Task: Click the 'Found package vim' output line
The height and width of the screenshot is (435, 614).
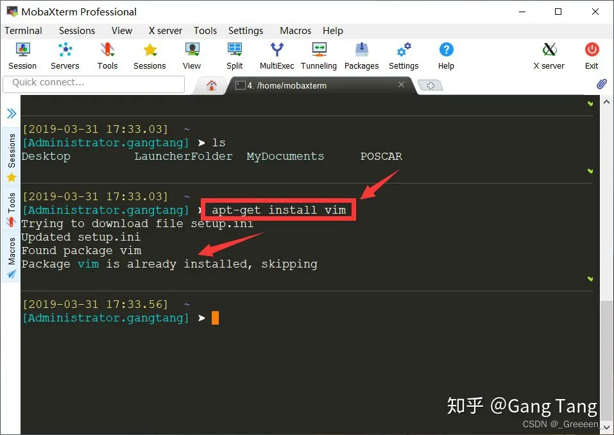Action: point(81,251)
